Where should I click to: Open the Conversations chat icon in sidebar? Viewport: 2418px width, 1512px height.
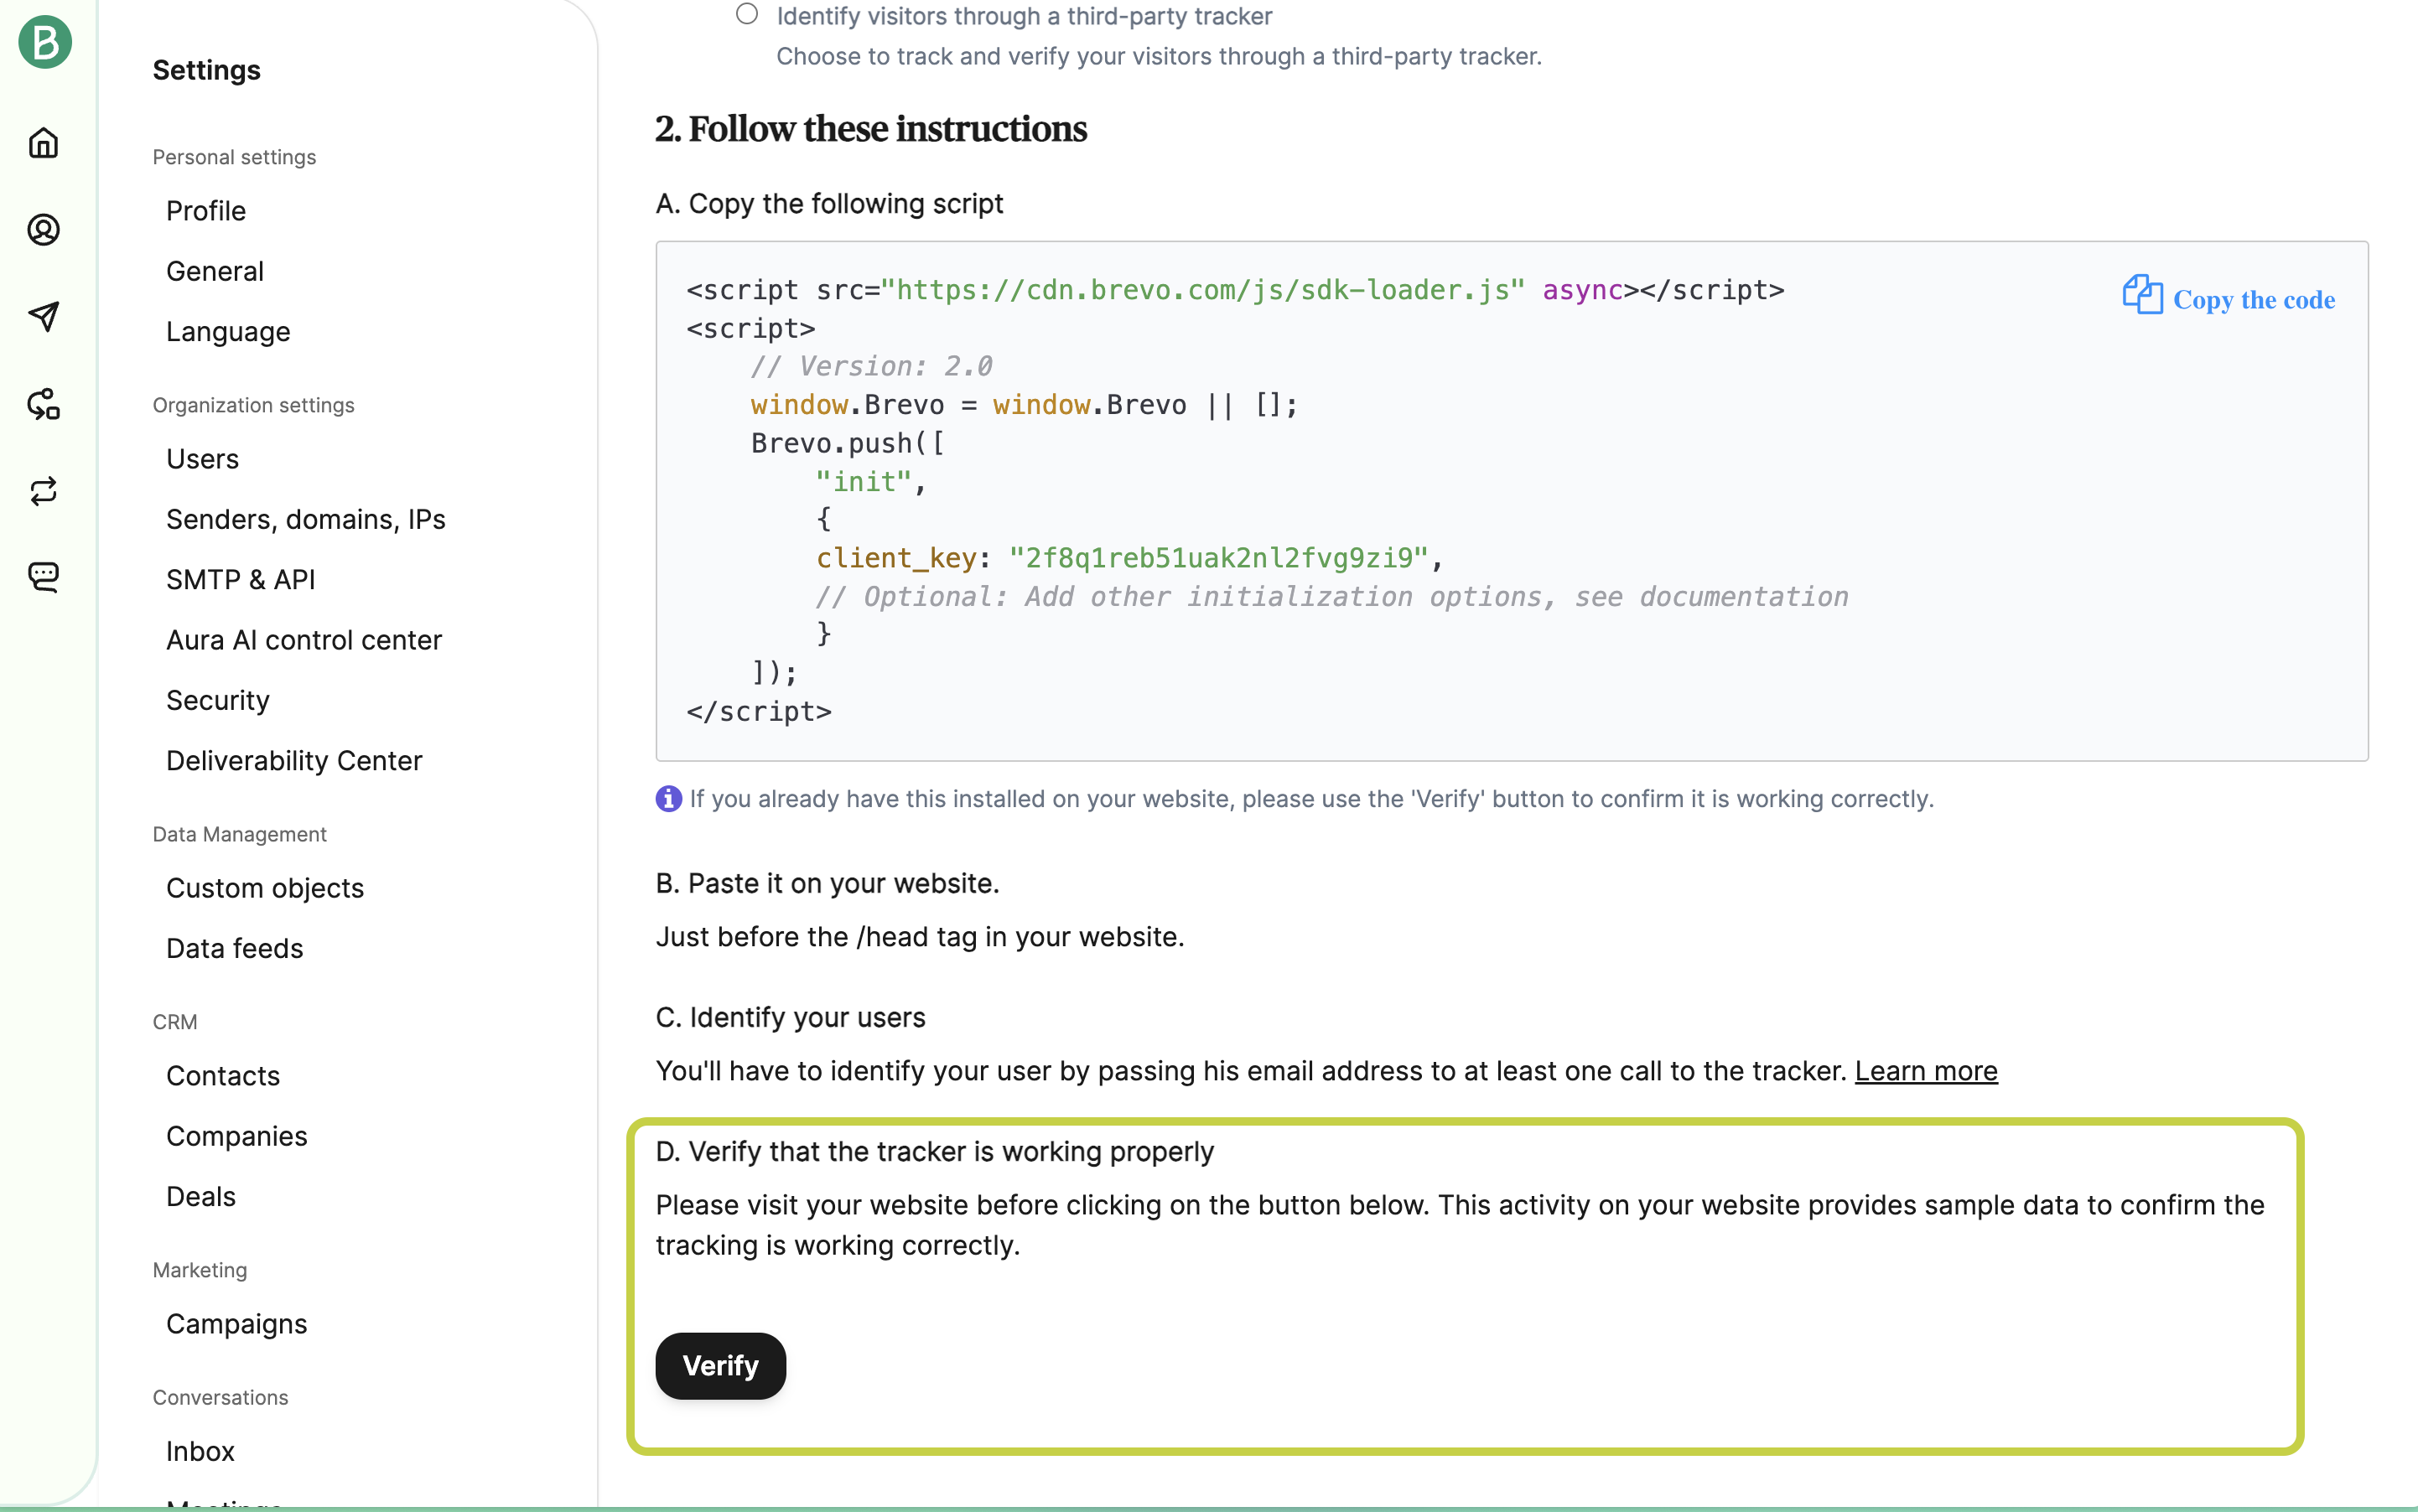43,577
